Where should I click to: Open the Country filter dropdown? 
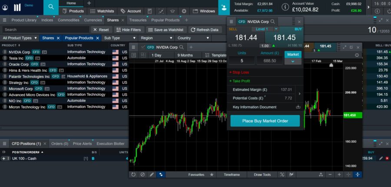[193, 38]
